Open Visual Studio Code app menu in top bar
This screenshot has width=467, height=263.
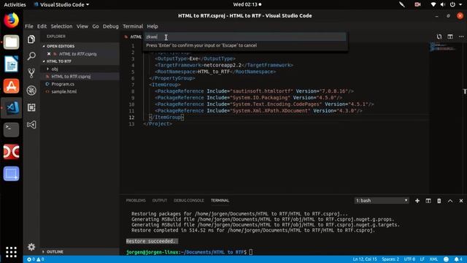[61, 4]
